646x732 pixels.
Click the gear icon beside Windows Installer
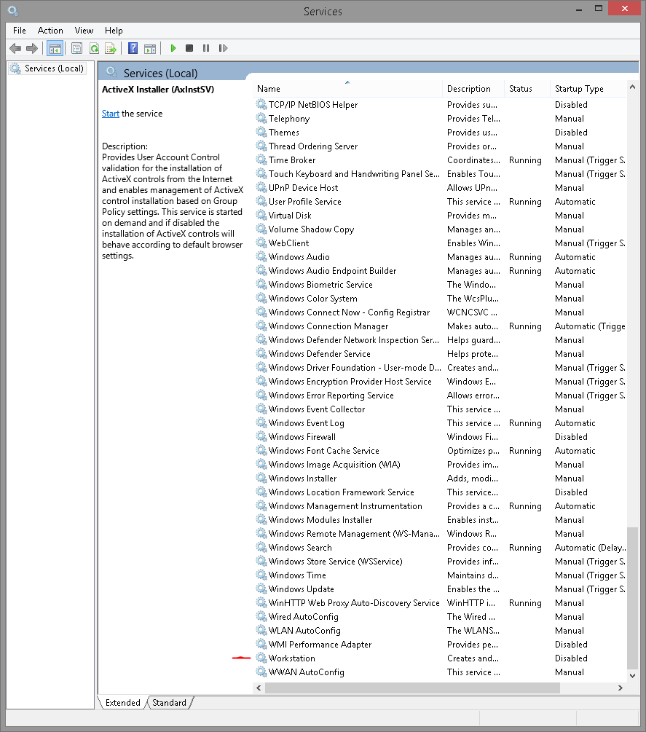pyautogui.click(x=261, y=478)
